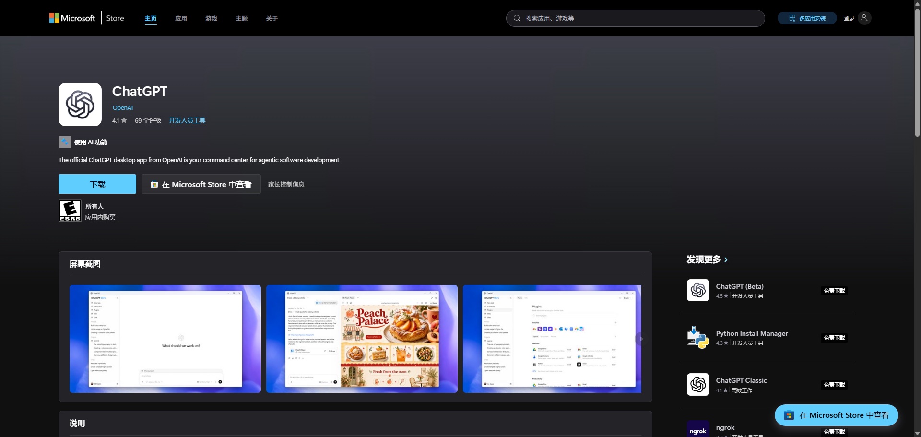Click the ChatGPT Classic title text
Image resolution: width=921 pixels, height=437 pixels.
click(x=742, y=380)
